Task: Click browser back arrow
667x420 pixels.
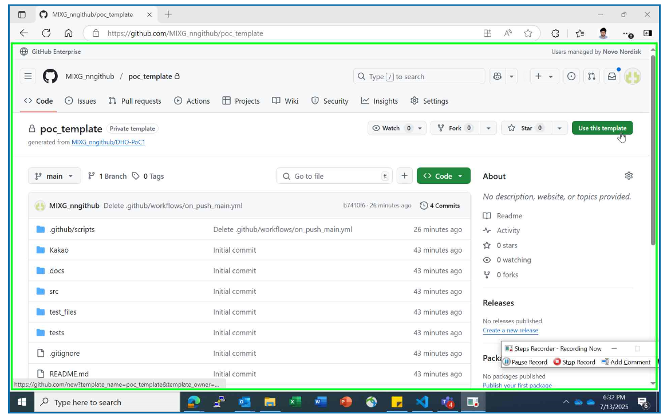Action: click(24, 33)
